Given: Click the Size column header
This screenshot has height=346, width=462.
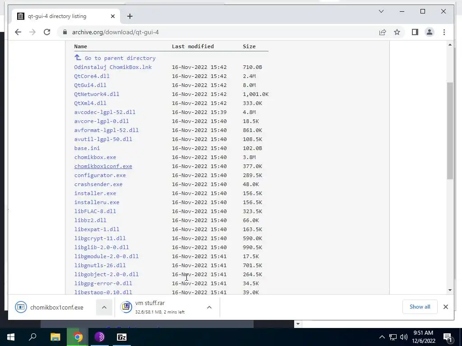Looking at the screenshot, I should click(249, 46).
